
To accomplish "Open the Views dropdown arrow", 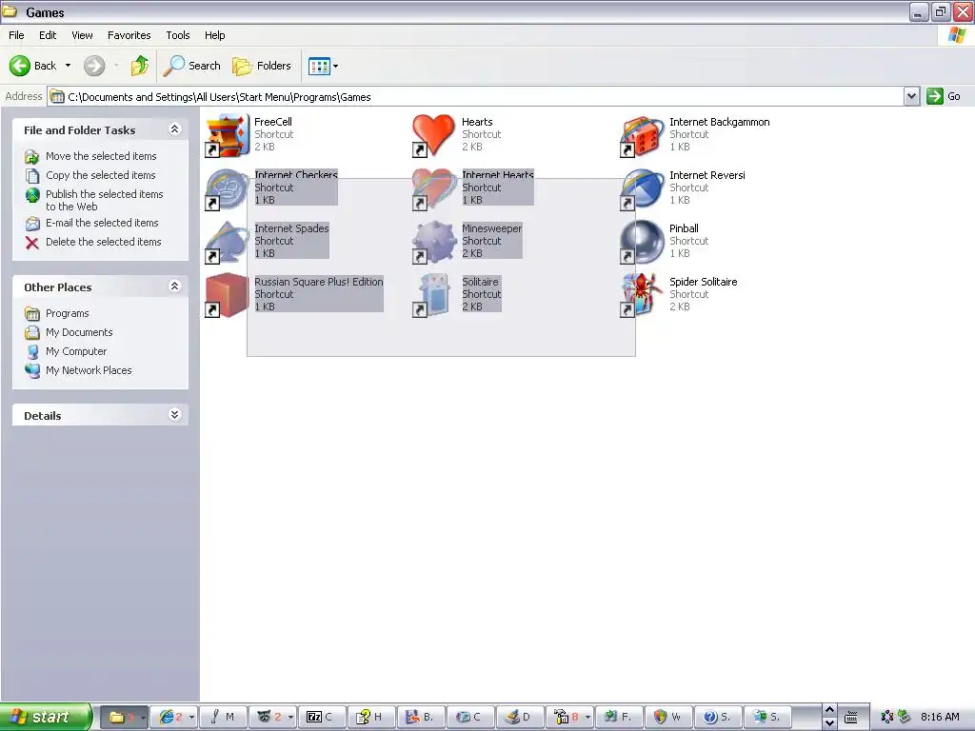I will point(336,66).
